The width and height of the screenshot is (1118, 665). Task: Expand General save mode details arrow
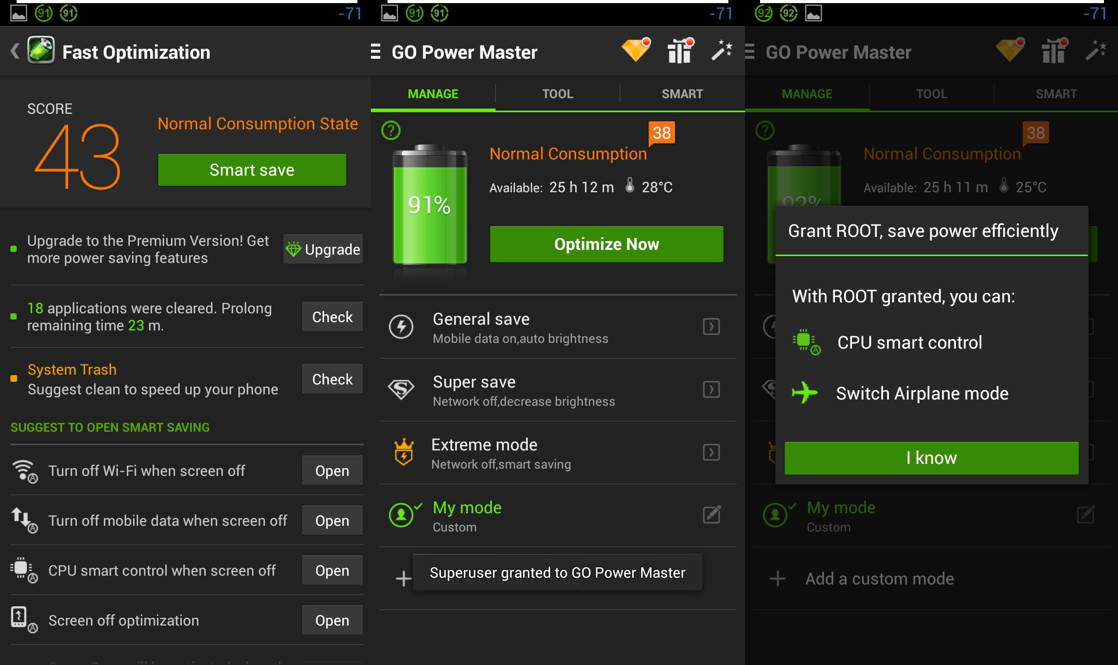711,327
